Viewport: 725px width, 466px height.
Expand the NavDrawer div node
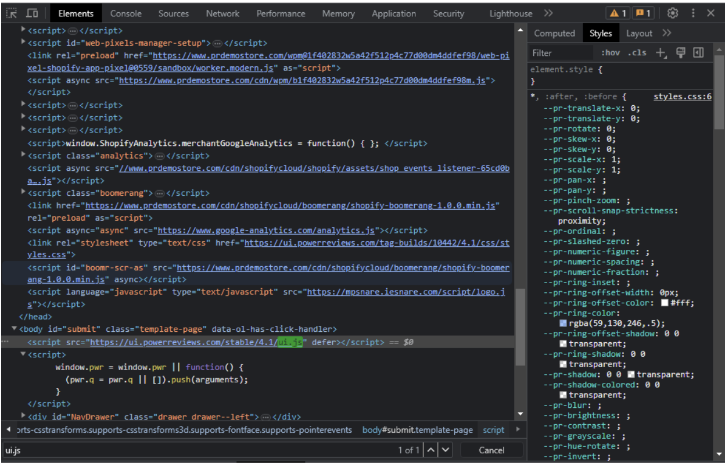[x=23, y=417]
